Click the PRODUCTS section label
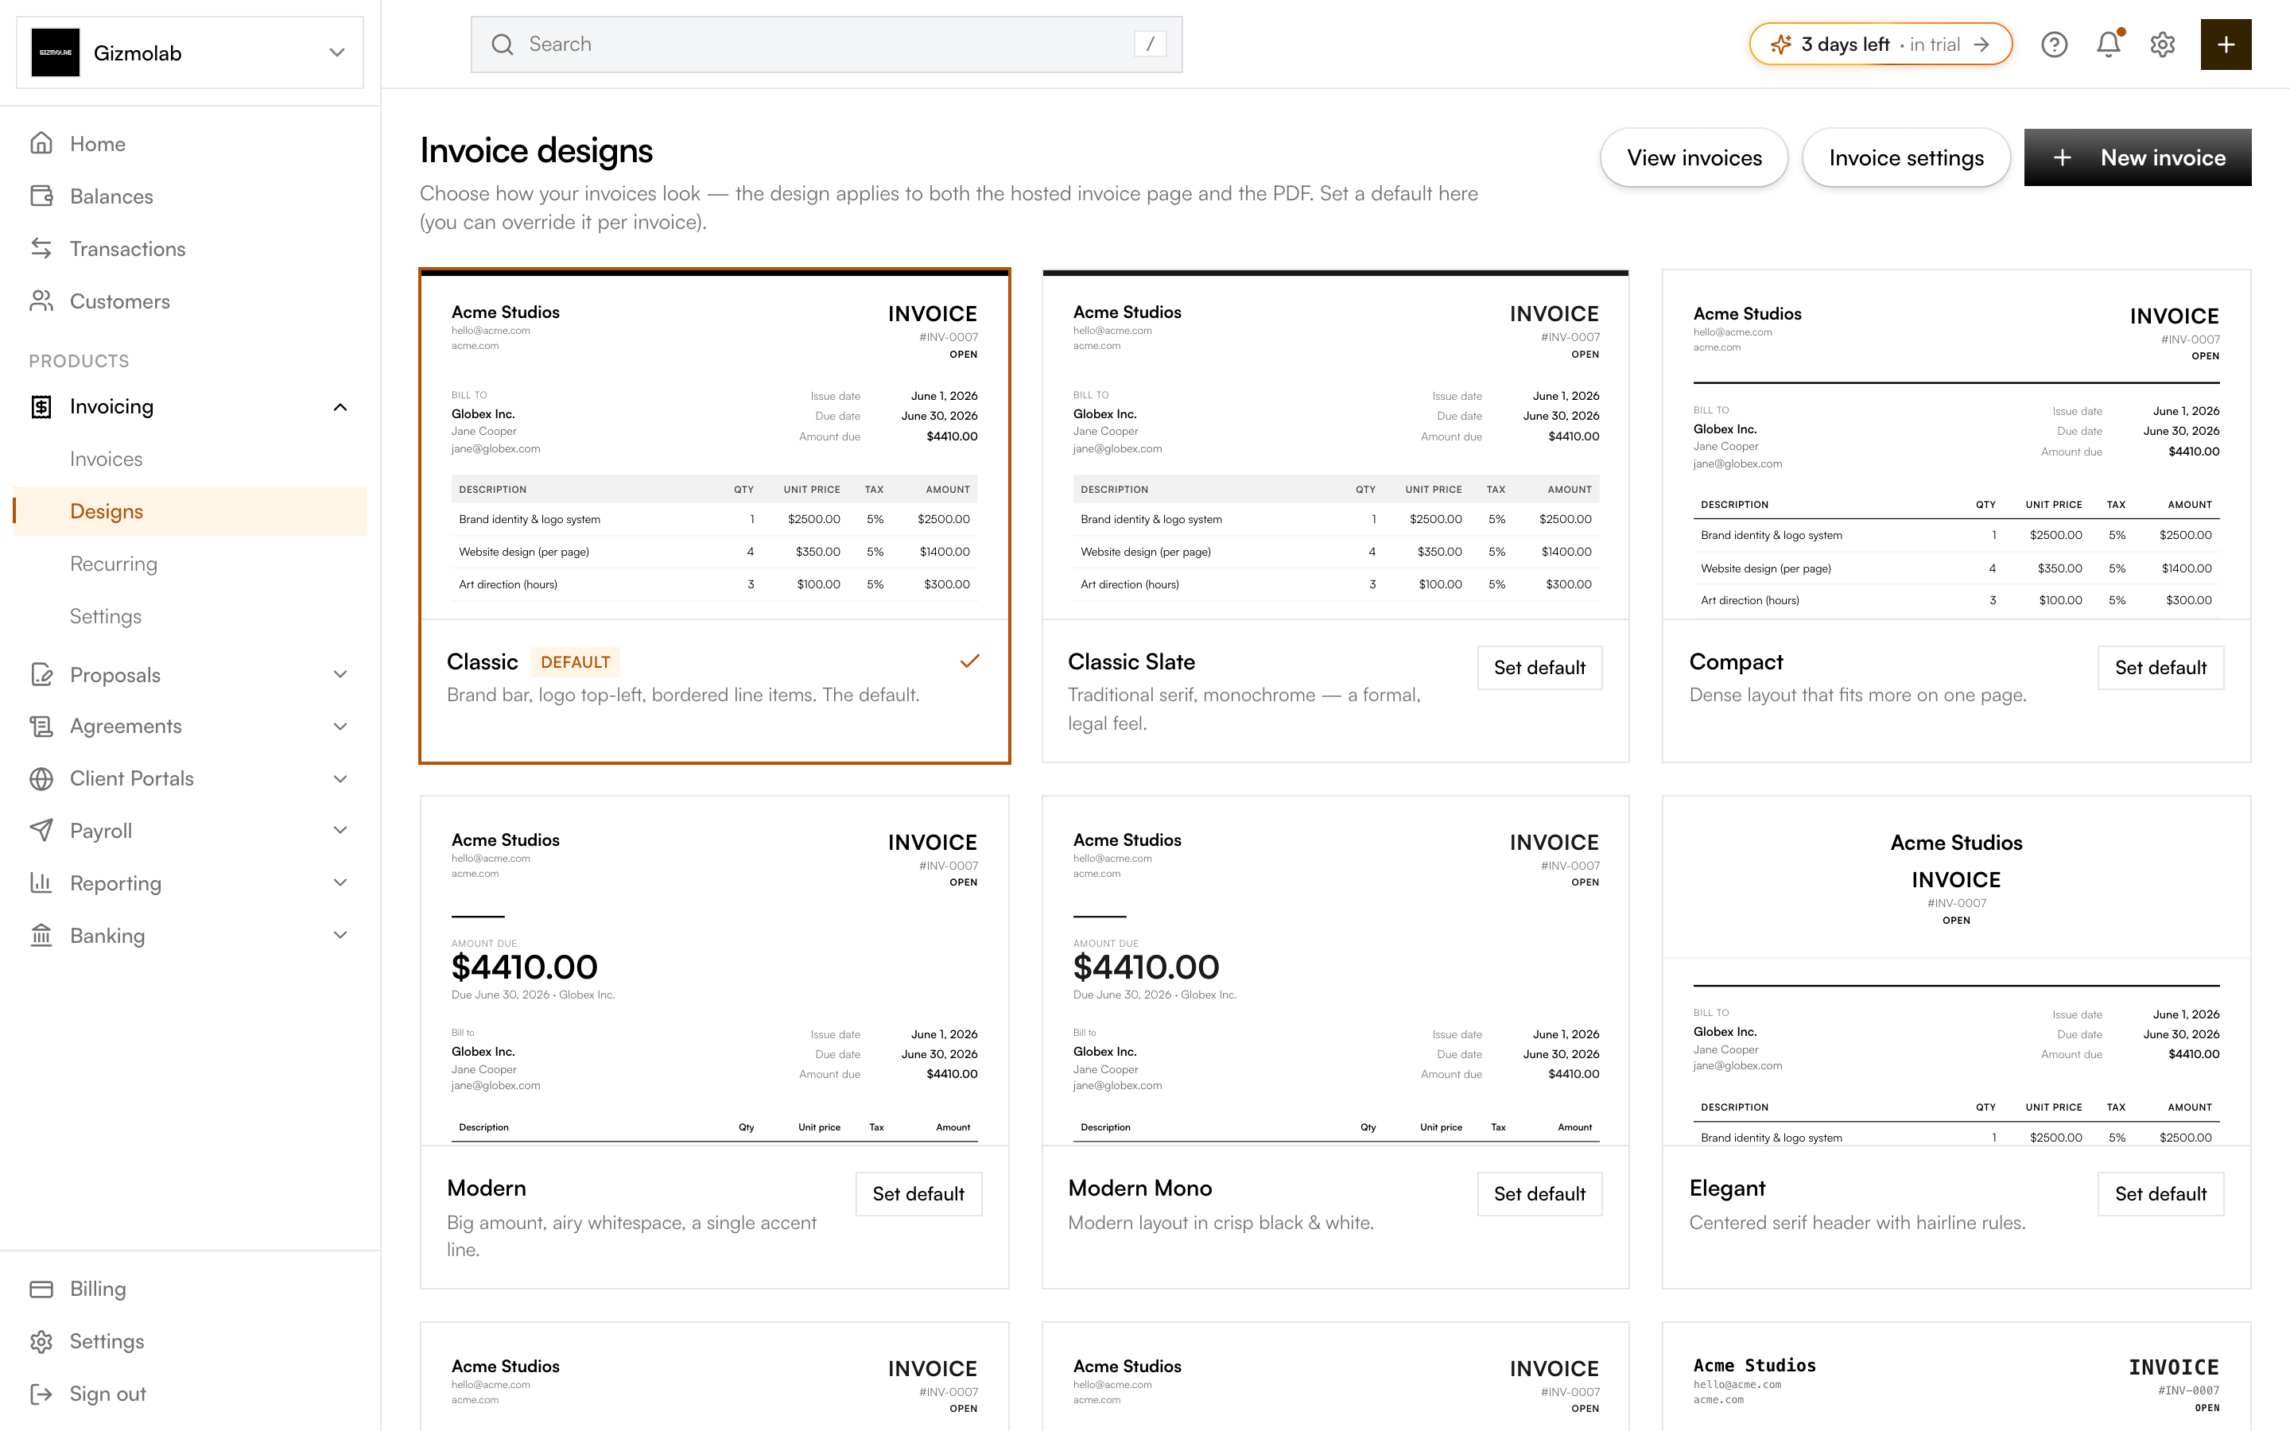The width and height of the screenshot is (2290, 1431). click(79, 361)
